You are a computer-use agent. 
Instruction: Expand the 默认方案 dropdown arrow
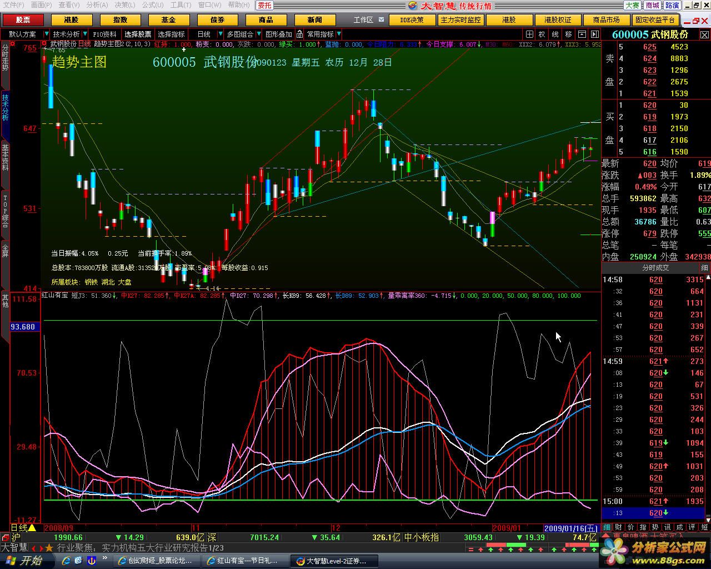click(47, 34)
